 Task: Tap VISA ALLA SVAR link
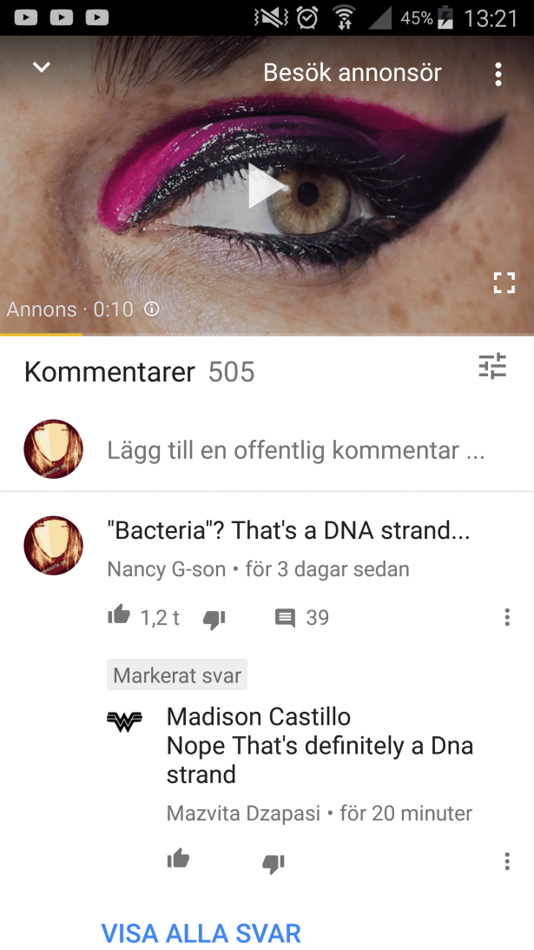(x=201, y=933)
